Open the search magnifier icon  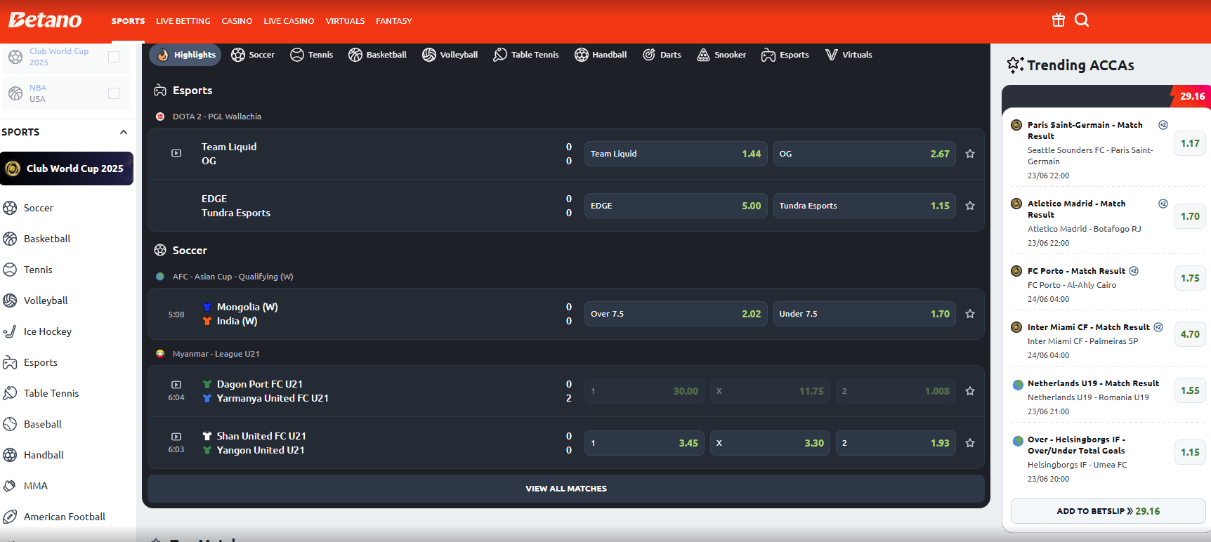coord(1082,20)
